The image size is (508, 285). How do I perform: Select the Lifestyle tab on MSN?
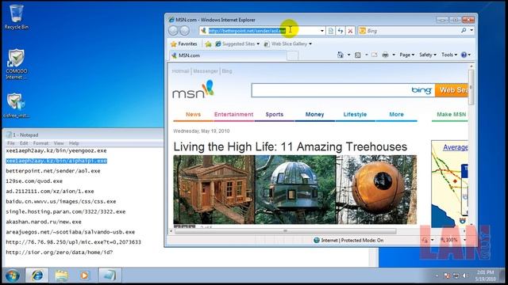pos(355,114)
